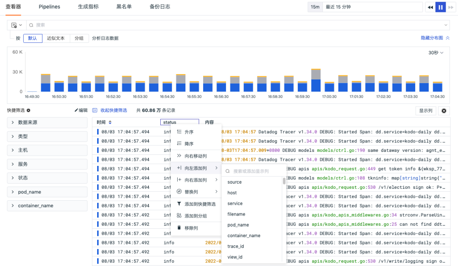Click the column list scrollbar in the submenu

click(x=284, y=181)
